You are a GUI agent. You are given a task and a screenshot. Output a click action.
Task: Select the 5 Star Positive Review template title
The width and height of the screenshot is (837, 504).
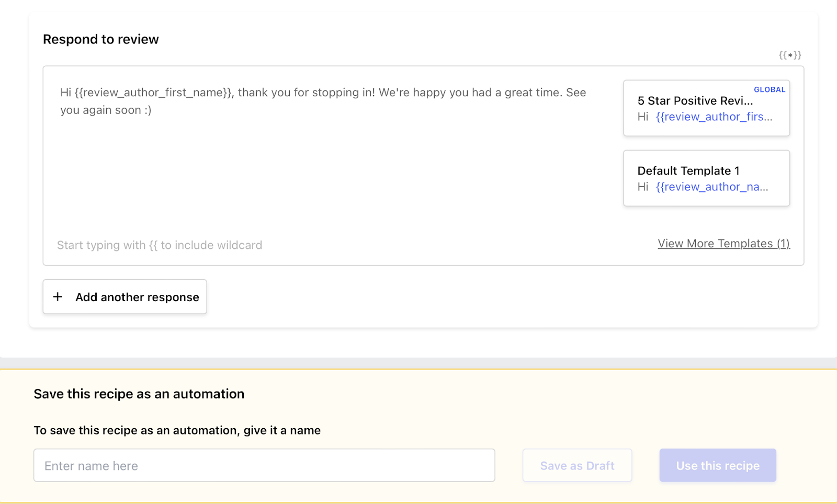click(x=695, y=100)
